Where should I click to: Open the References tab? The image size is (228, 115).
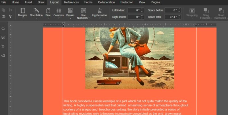[72, 2]
